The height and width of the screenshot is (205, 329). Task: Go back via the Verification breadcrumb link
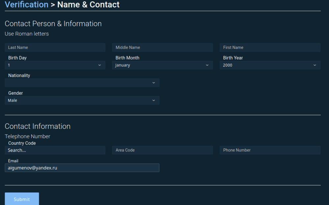coord(26,5)
